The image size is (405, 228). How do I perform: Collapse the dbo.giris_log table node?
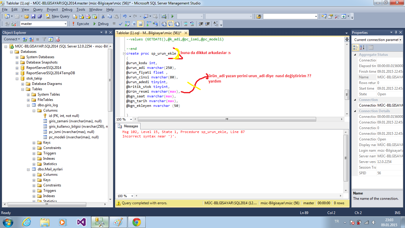[x=28, y=105]
